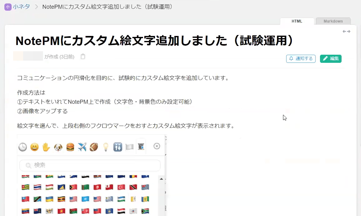The image size is (361, 216).
Task: Select the hamburger food emoji category
Action: click(70, 147)
